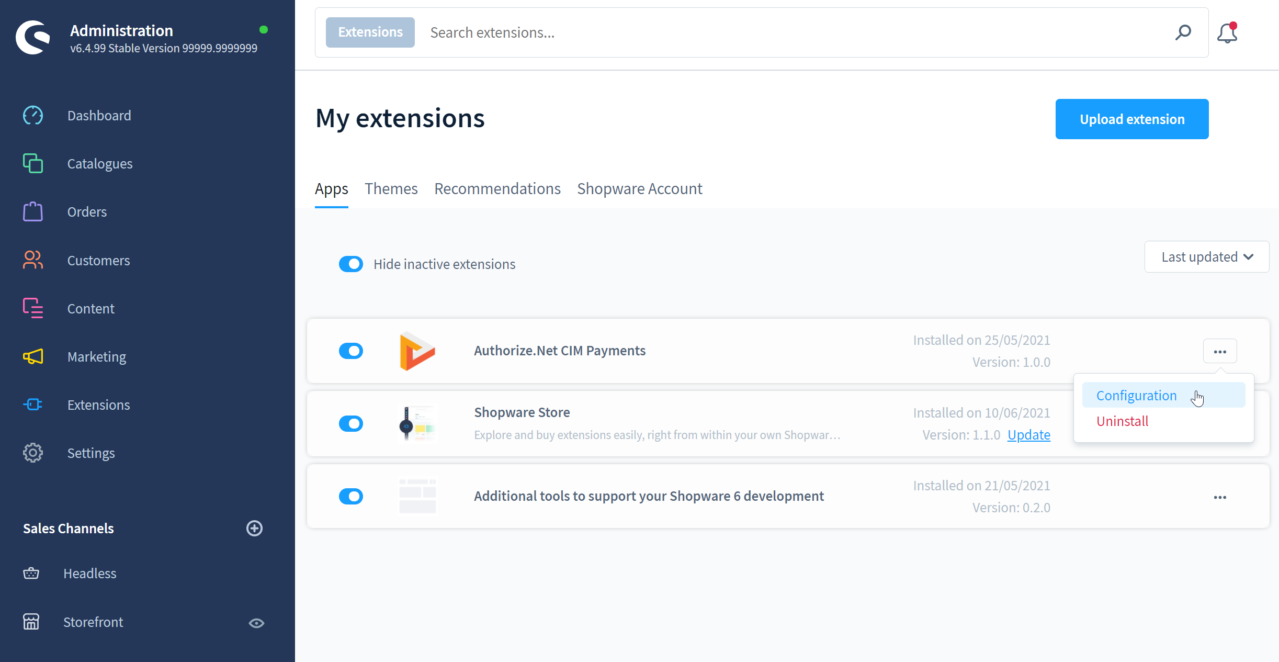This screenshot has height=662, width=1279.
Task: Switch to the Apps tab
Action: click(332, 189)
